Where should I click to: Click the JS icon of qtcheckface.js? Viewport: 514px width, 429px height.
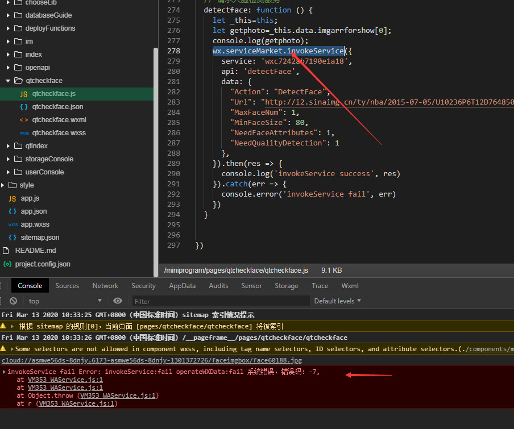(x=24, y=94)
